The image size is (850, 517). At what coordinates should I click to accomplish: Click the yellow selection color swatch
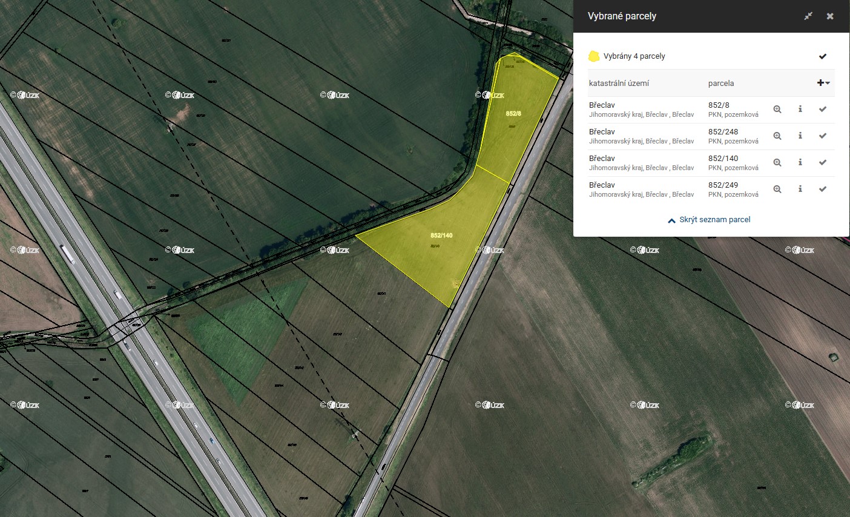[594, 56]
